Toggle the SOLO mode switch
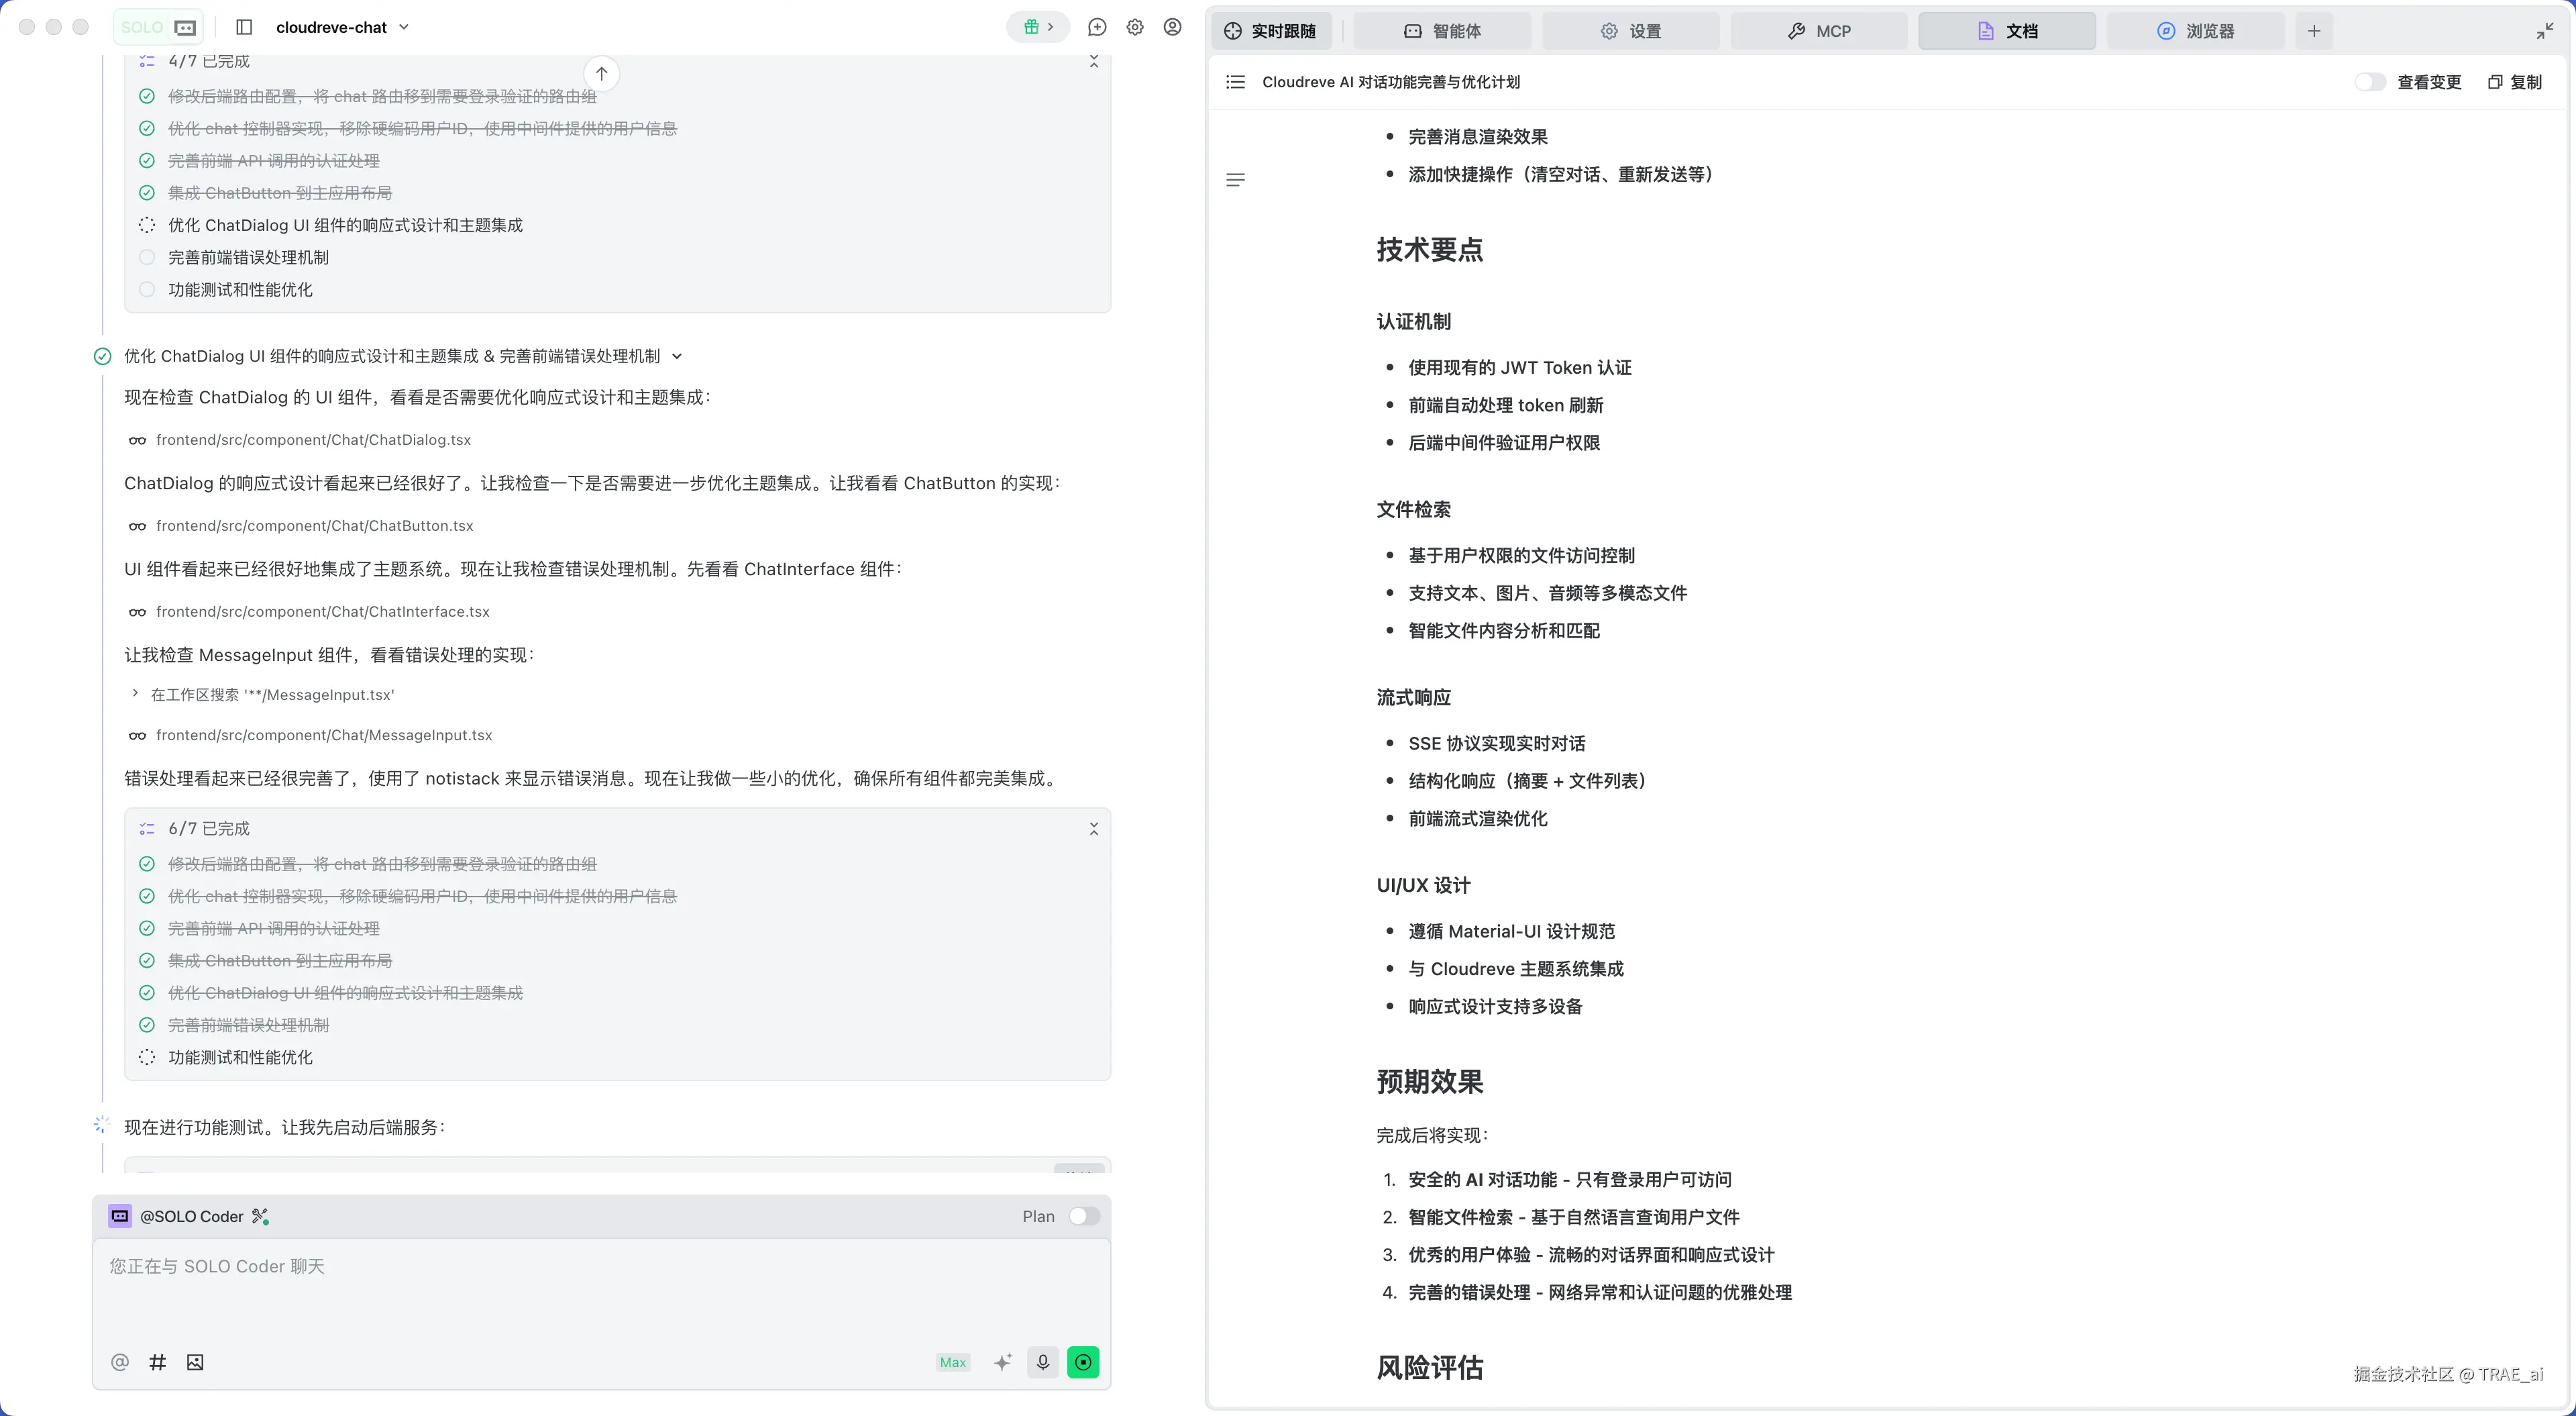 click(159, 27)
